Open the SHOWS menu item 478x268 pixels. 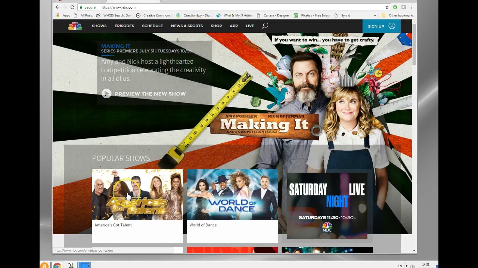click(x=99, y=26)
